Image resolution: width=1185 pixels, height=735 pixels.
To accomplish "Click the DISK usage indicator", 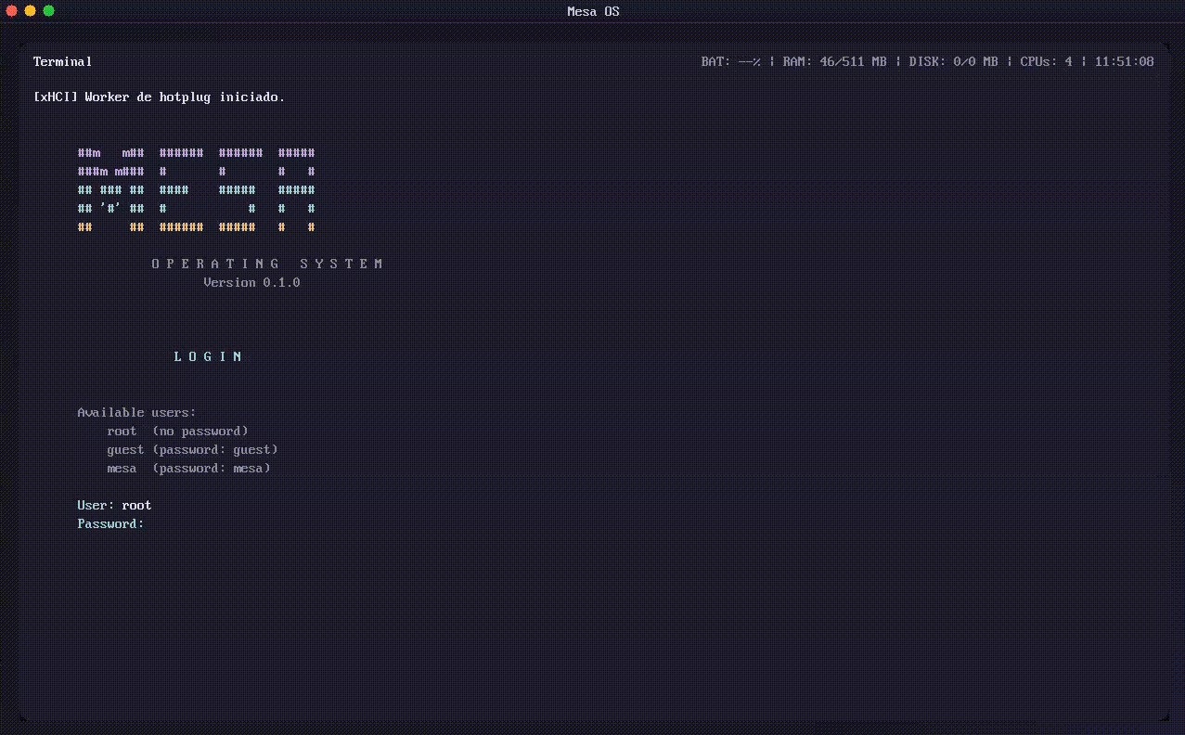I will click(x=953, y=62).
